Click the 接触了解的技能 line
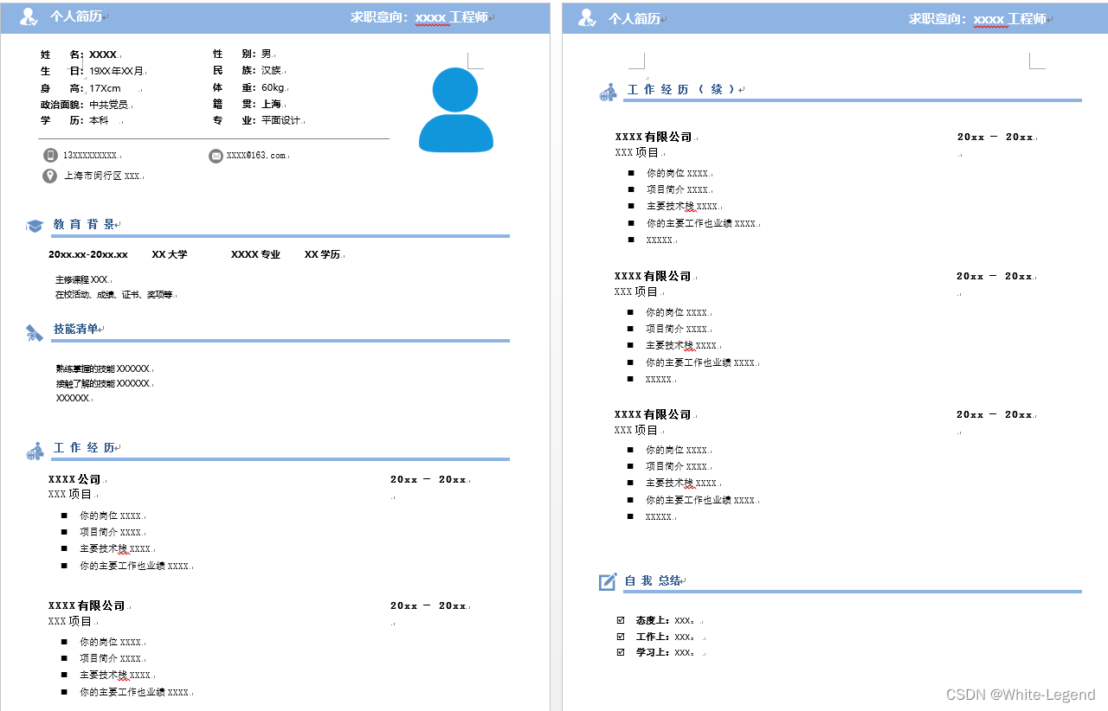 (103, 383)
